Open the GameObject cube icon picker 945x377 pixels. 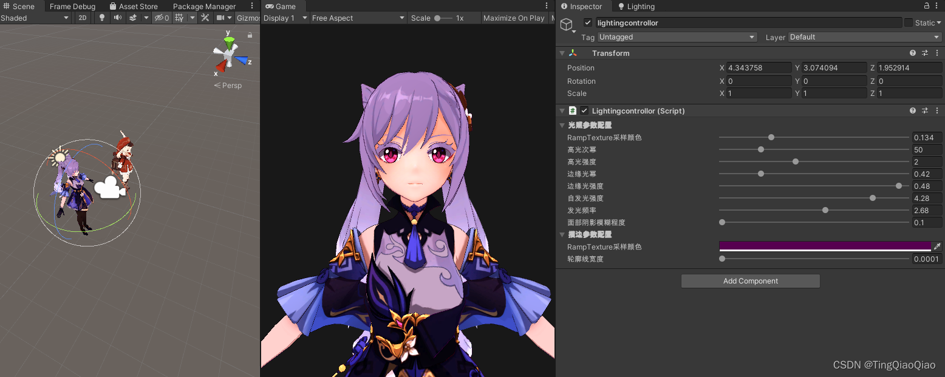click(567, 24)
